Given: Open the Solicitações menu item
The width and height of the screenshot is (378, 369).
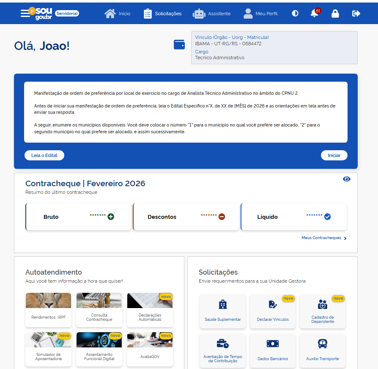Looking at the screenshot, I should coord(163,14).
